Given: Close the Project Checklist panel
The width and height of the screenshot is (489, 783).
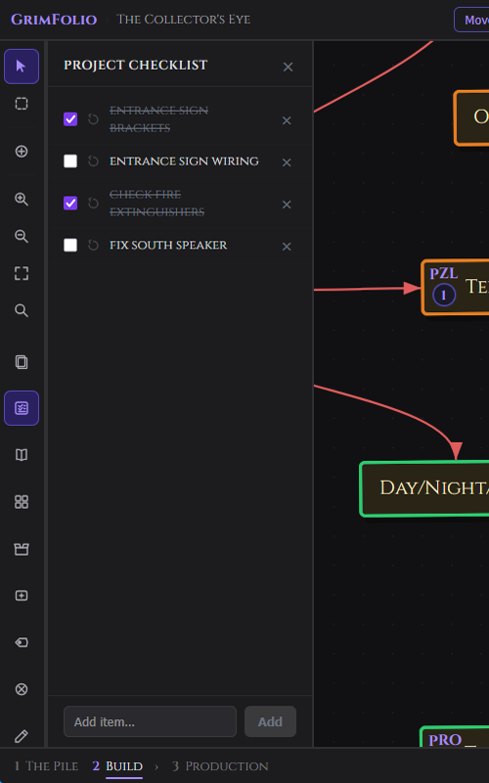Looking at the screenshot, I should (x=288, y=67).
